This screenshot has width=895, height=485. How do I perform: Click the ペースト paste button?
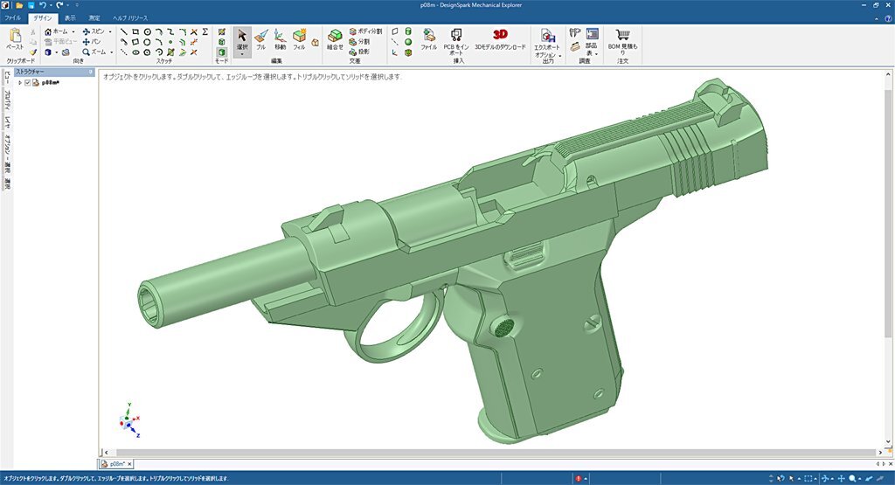click(x=16, y=38)
